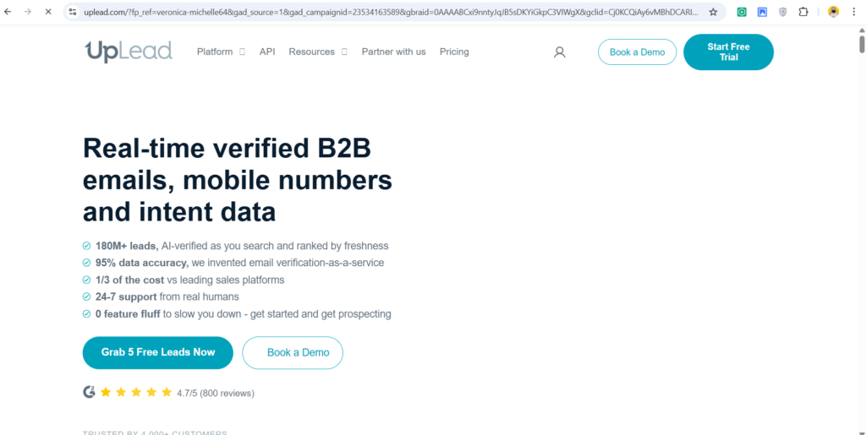
Task: Click the browser address bar URL
Action: (389, 12)
